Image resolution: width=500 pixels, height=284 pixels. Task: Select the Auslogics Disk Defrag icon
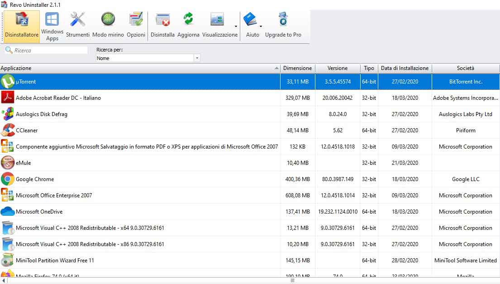7,114
